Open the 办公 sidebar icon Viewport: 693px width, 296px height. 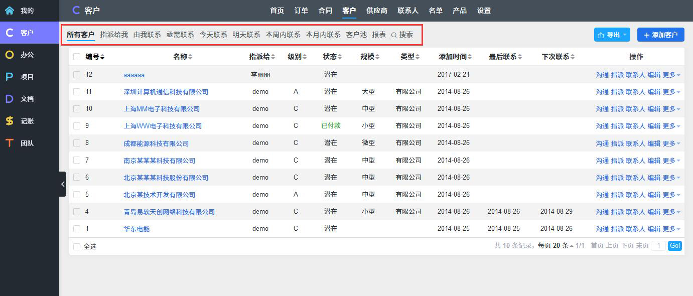pos(10,55)
